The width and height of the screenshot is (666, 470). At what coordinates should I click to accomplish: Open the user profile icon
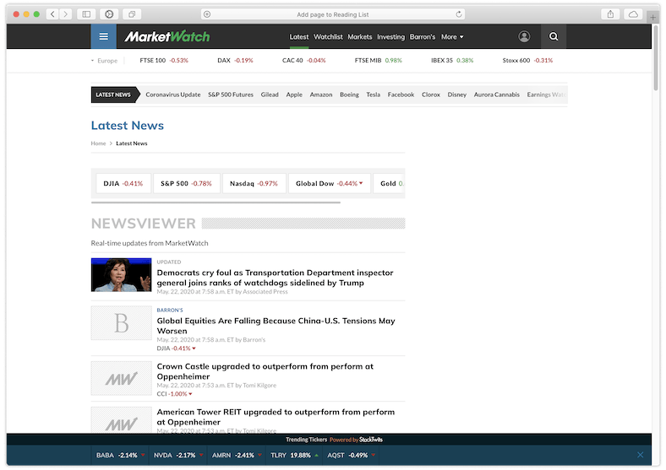[524, 36]
